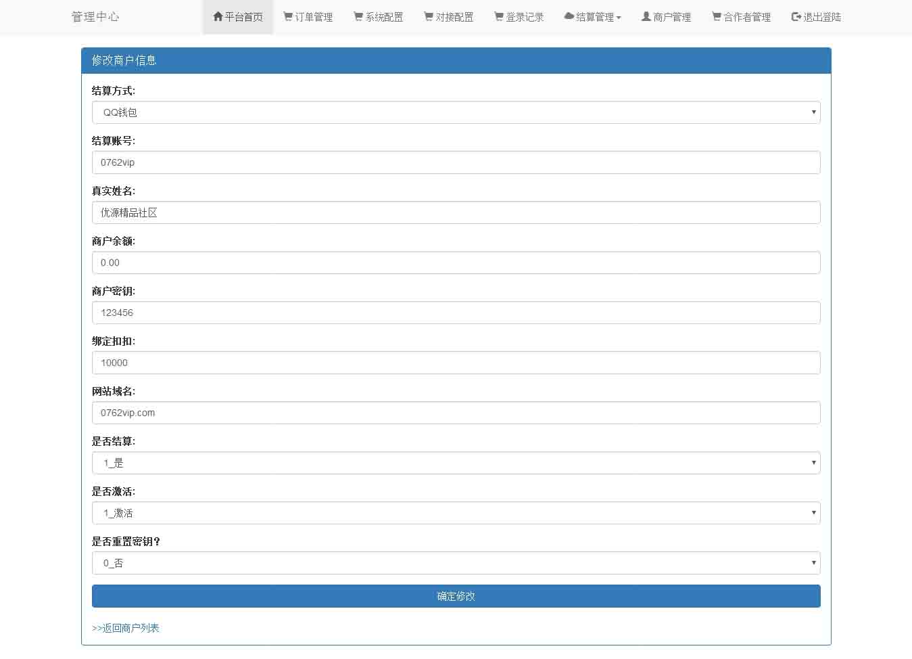Image resolution: width=912 pixels, height=659 pixels.
Task: Click the home icon beside 平台首页
Action: 218,17
